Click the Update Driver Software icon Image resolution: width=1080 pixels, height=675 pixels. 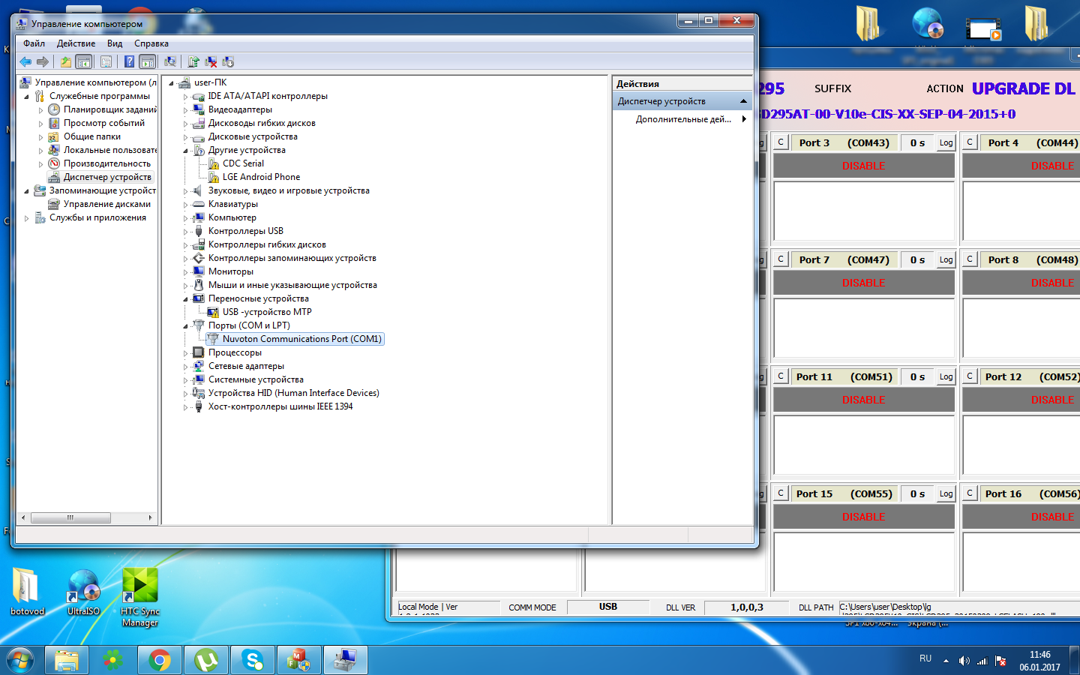(193, 61)
